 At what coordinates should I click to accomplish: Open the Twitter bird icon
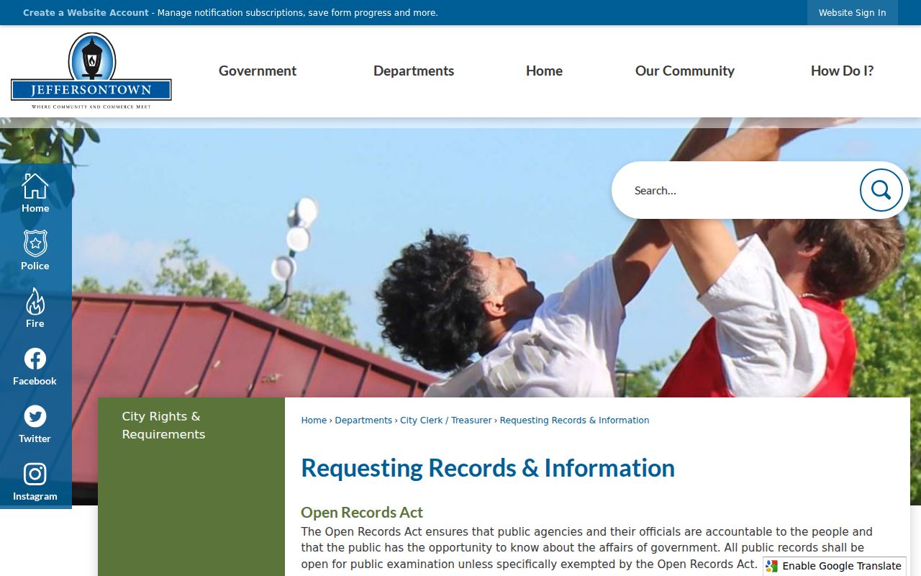(x=35, y=416)
